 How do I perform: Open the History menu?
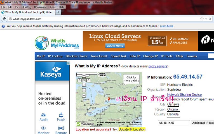click(x=27, y=7)
